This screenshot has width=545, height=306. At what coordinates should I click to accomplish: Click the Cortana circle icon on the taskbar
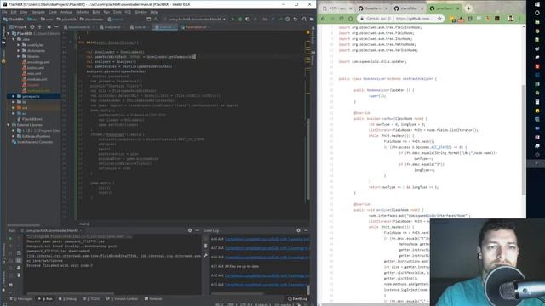point(537,13)
